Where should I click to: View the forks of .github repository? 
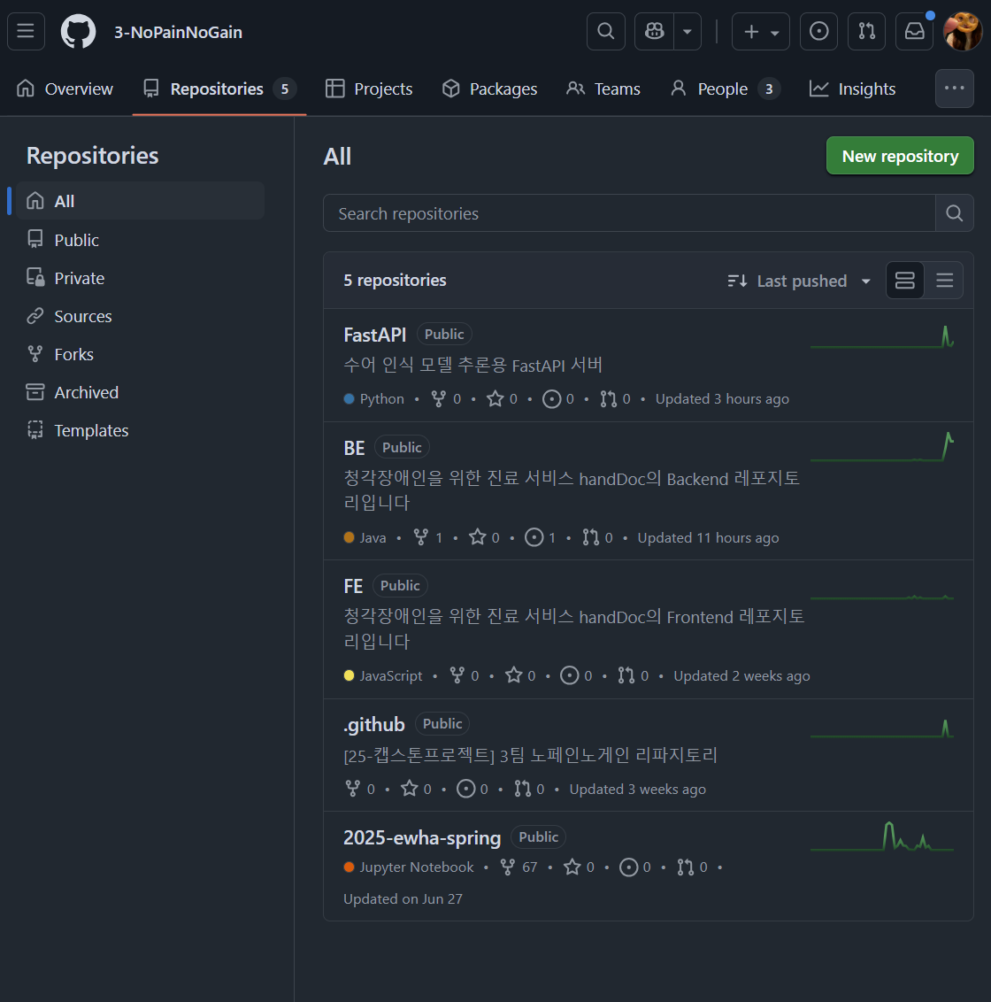click(360, 790)
